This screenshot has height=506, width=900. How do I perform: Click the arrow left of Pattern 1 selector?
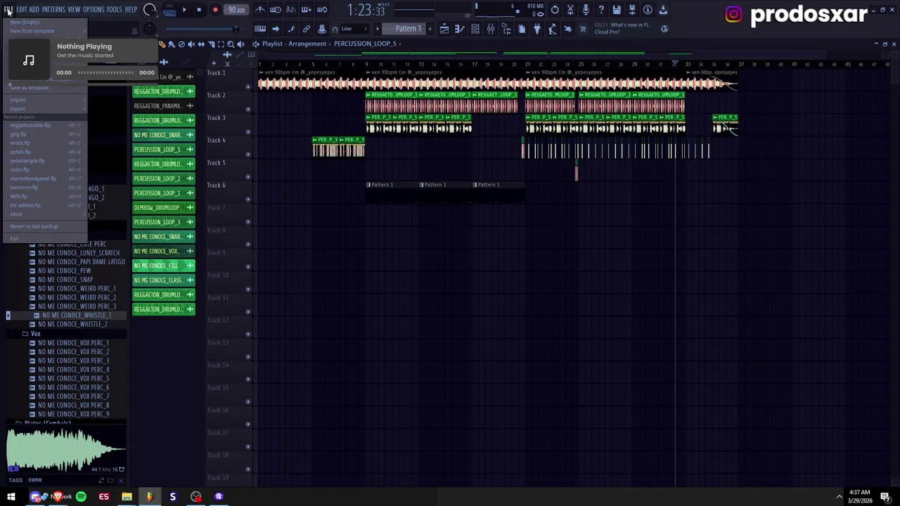[378, 29]
